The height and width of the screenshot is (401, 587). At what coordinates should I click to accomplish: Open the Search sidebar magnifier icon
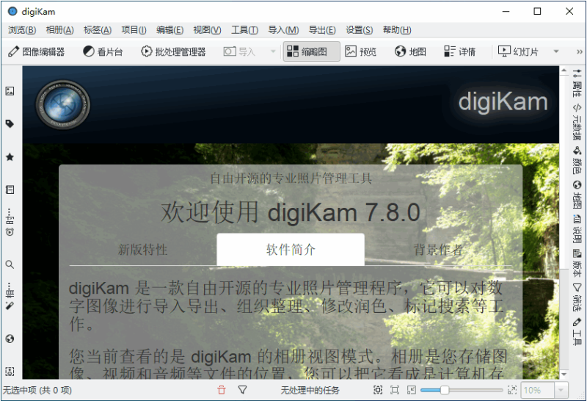[10, 264]
